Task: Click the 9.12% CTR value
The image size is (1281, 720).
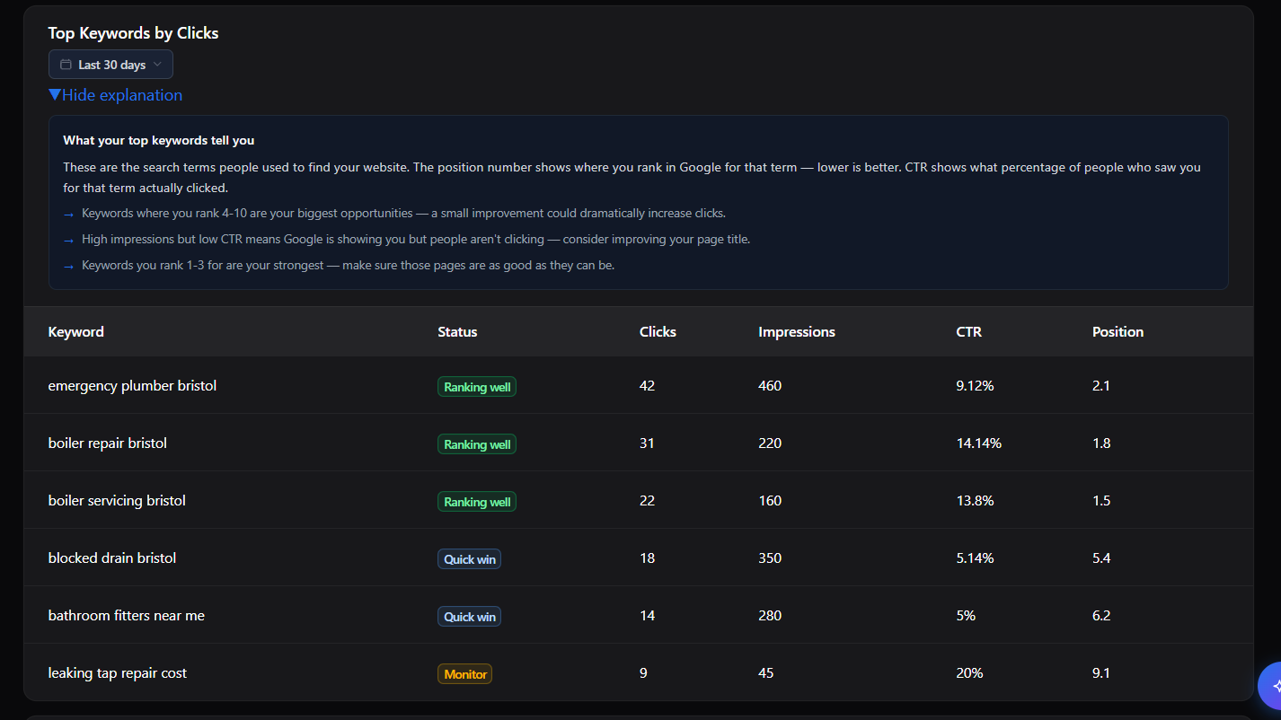Action: [976, 386]
